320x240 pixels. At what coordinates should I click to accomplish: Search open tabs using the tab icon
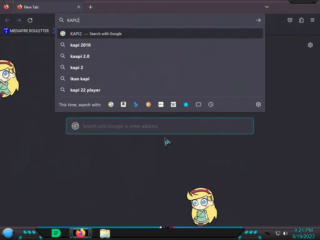pos(198,104)
